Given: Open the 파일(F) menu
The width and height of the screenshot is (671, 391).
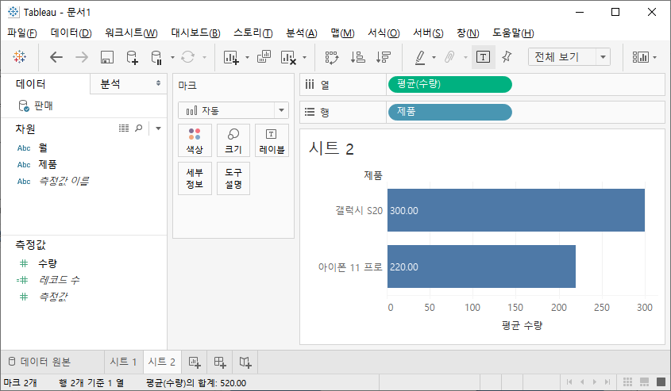Looking at the screenshot, I should 21,33.
